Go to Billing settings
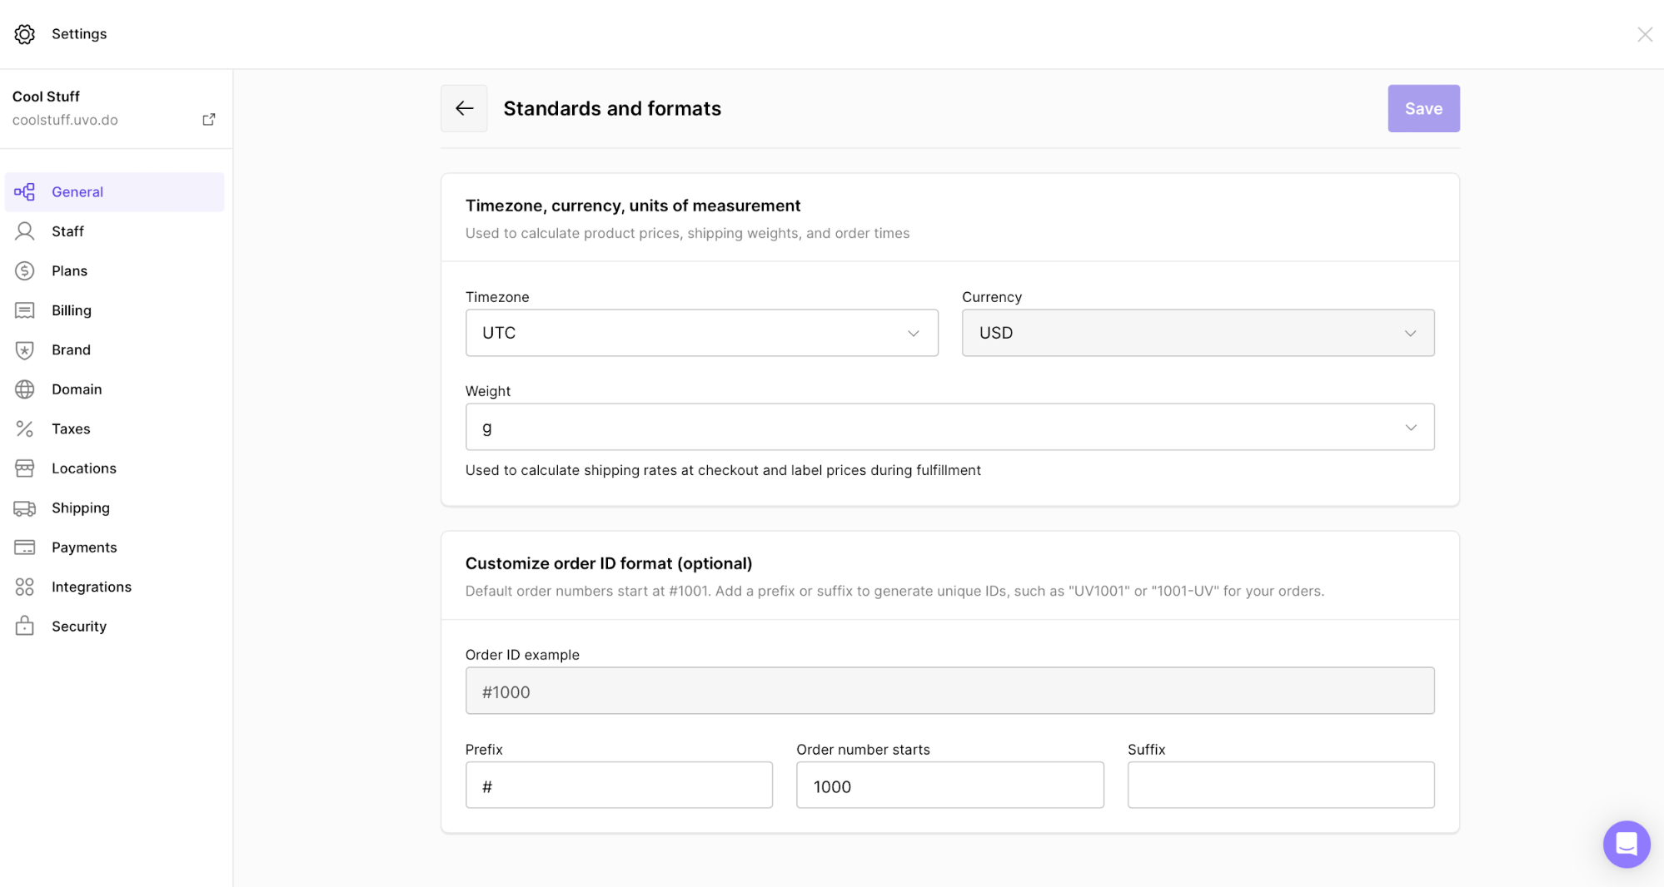The width and height of the screenshot is (1664, 887). click(72, 310)
